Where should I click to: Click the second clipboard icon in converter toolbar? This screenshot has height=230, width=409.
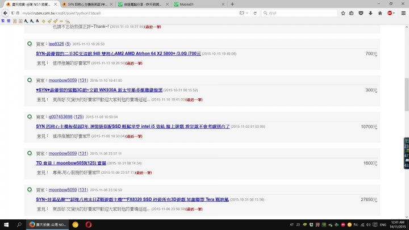pyautogui.click(x=20, y=21)
